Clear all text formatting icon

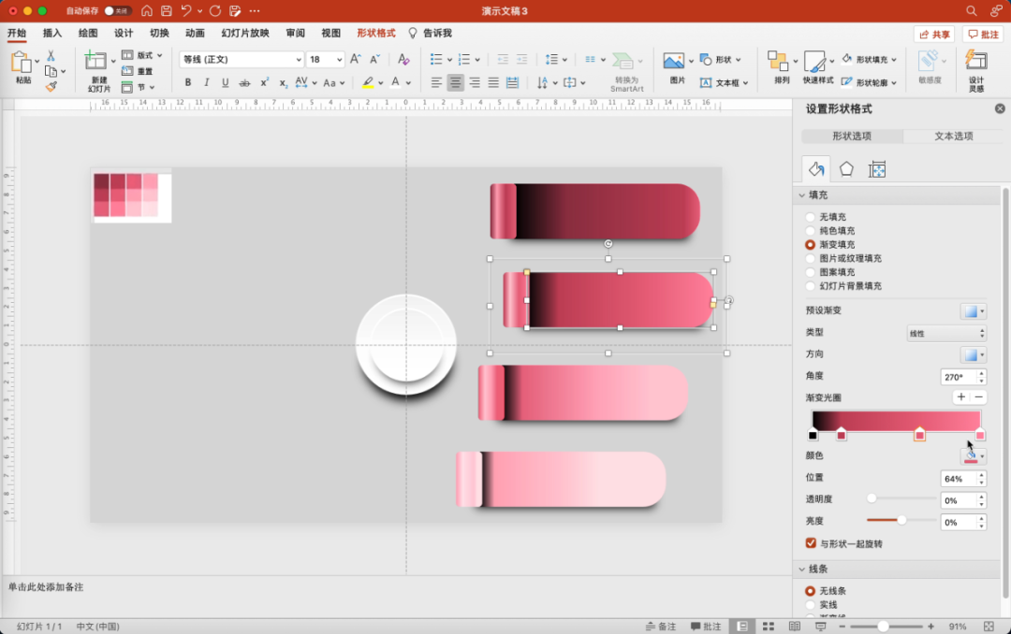tap(403, 59)
